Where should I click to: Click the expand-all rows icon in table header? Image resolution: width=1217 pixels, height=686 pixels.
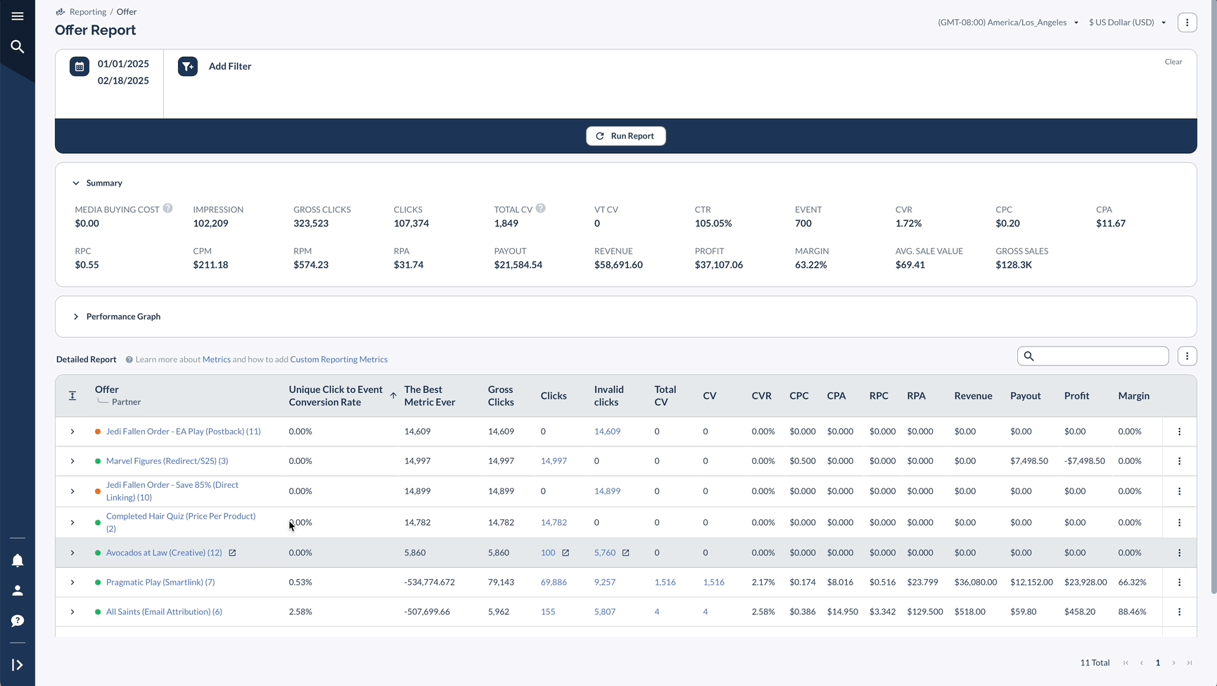pyautogui.click(x=72, y=396)
